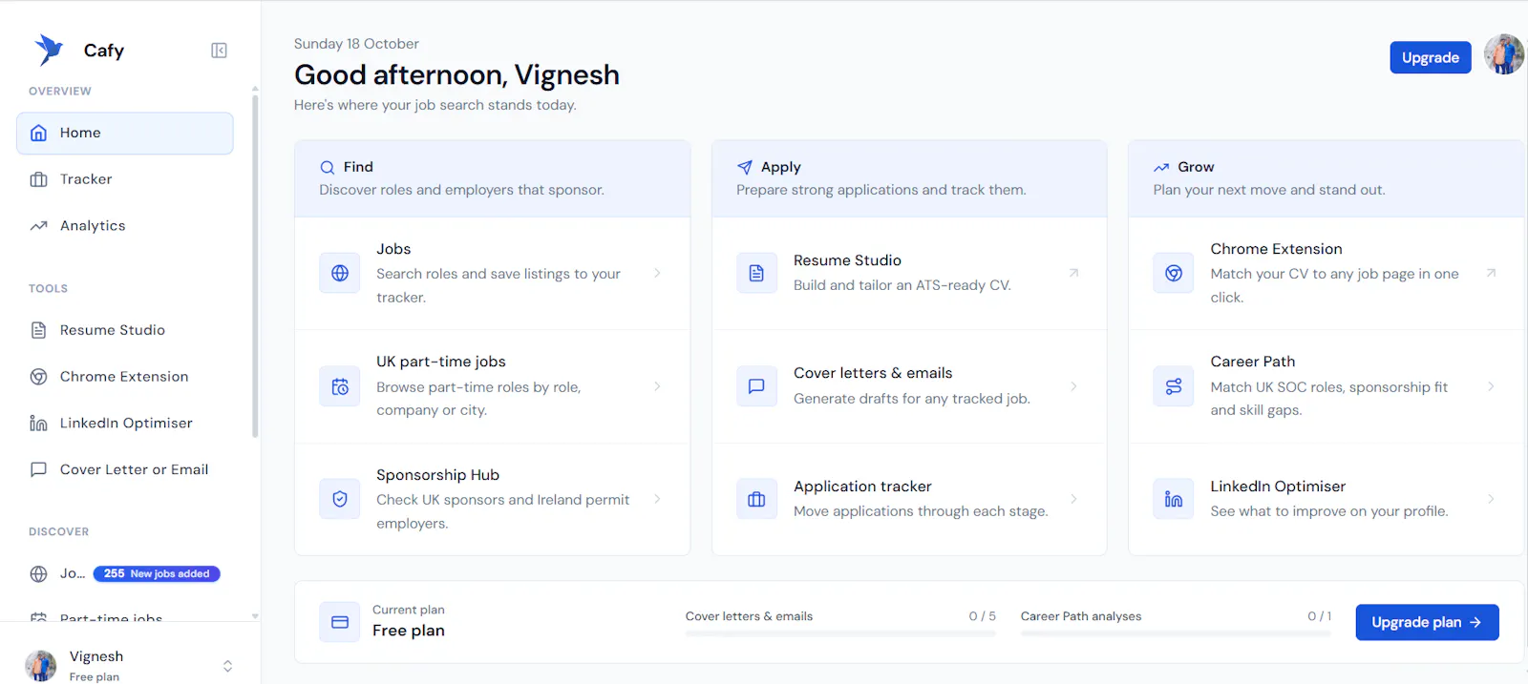Click the Cafy bird logo
The width and height of the screenshot is (1528, 684).
49,50
